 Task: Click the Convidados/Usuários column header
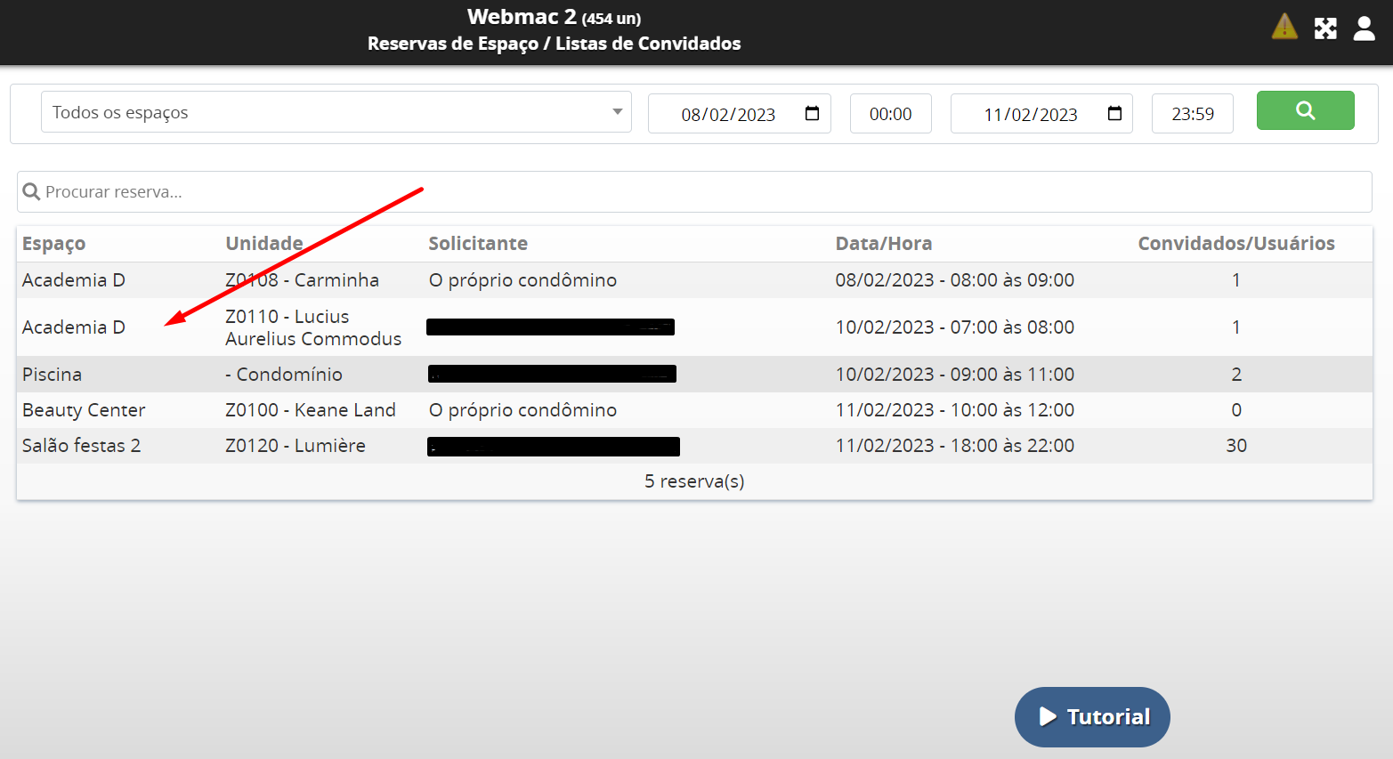1235,244
